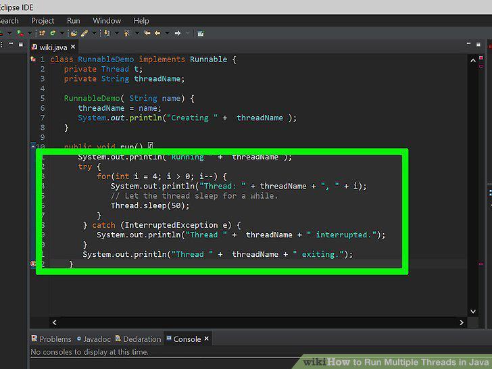Image resolution: width=492 pixels, height=369 pixels.
Task: Click 'Thread.sleep(50);' line
Action: (150, 206)
